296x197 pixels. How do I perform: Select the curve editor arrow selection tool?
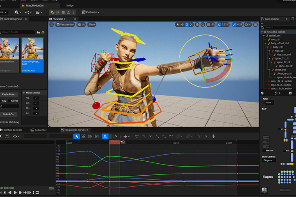(x=76, y=136)
